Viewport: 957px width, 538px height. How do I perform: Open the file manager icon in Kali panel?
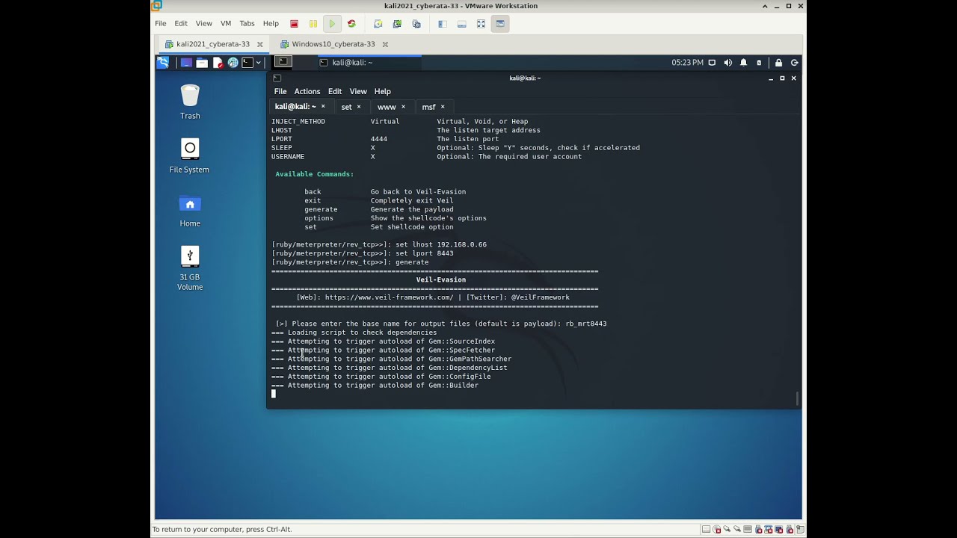[x=202, y=63]
